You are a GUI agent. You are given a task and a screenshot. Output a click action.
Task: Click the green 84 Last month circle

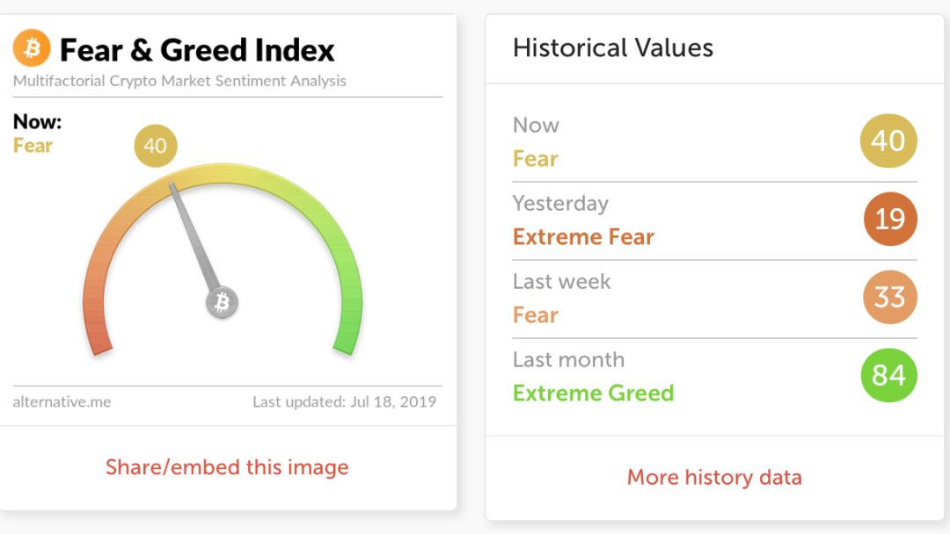(888, 375)
